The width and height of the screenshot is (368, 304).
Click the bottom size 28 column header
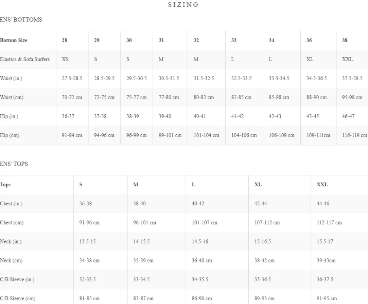(65, 40)
